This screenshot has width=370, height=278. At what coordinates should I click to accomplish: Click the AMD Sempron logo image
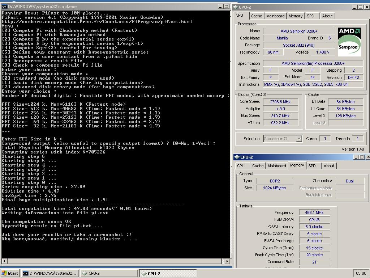[349, 42]
